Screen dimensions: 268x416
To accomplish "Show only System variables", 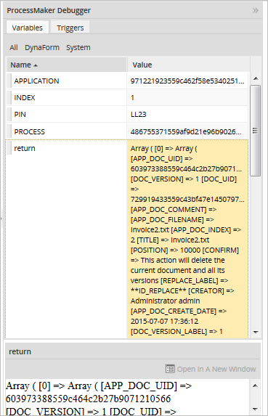I will click(x=78, y=47).
